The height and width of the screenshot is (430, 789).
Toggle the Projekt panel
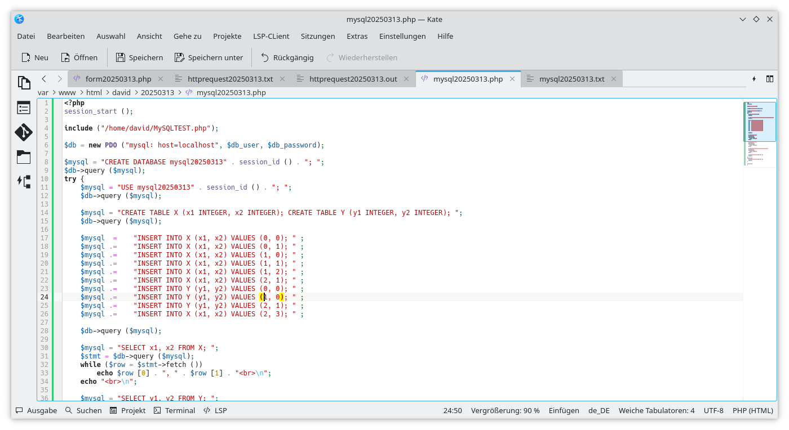tap(128, 410)
